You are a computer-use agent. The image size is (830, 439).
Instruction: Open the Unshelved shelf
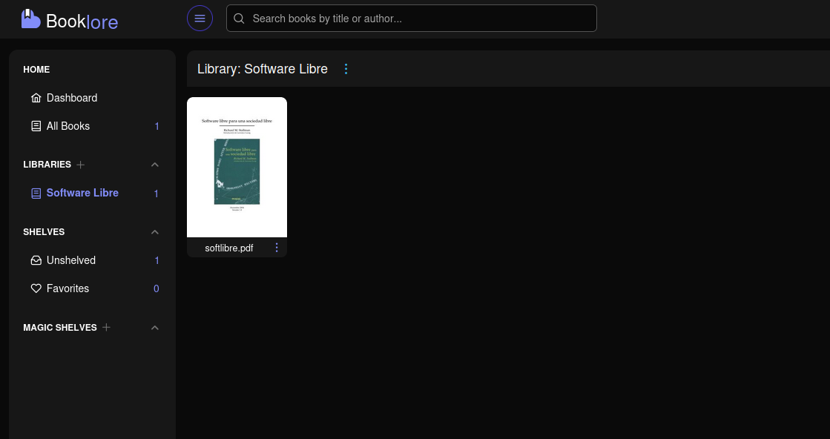[x=71, y=260]
